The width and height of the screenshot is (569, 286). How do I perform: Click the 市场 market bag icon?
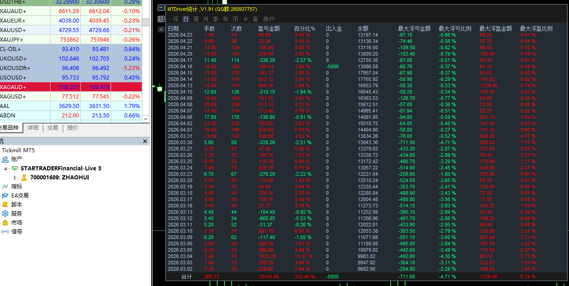pyautogui.click(x=5, y=222)
